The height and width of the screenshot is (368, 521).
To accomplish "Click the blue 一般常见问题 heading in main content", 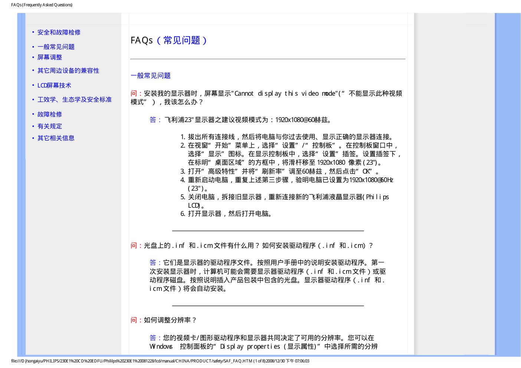I will click(151, 76).
